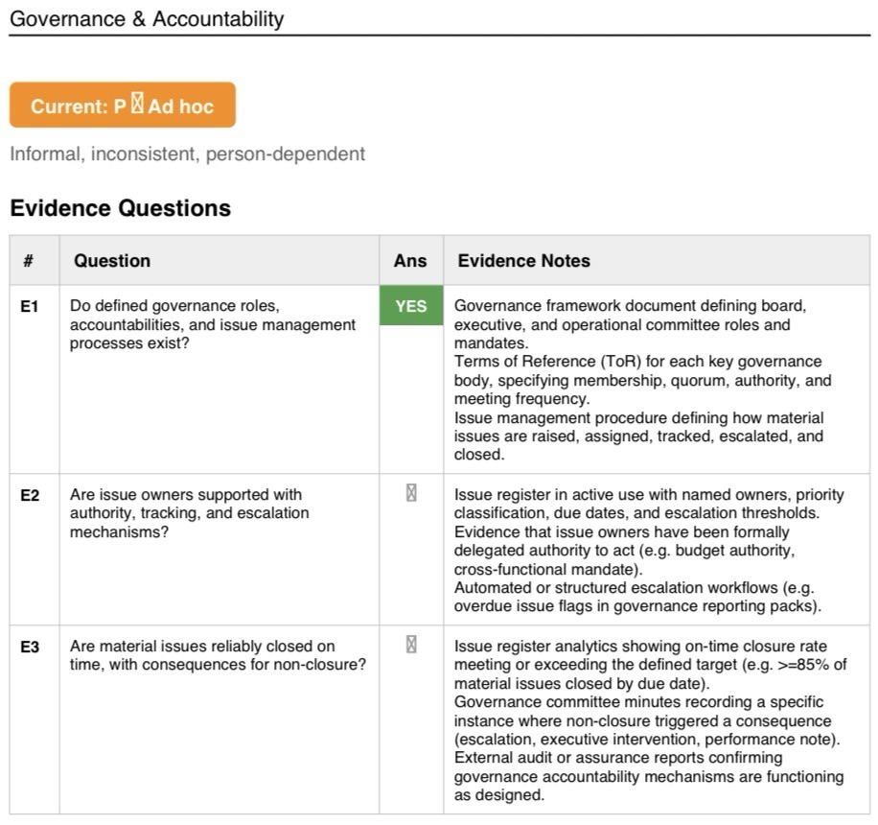The width and height of the screenshot is (878, 825).
Task: Select row label E2
Action: (x=30, y=495)
